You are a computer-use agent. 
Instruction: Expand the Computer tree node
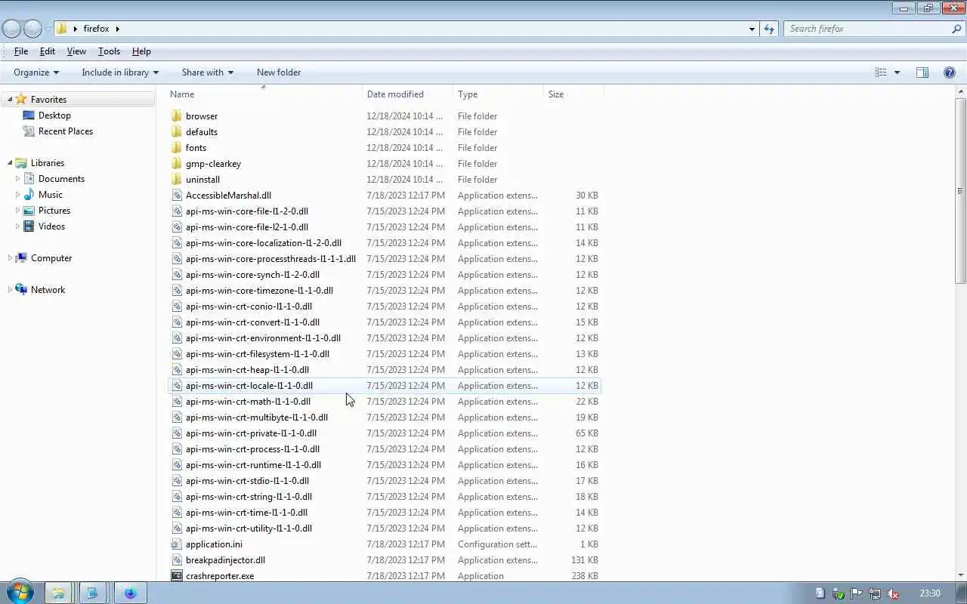pos(10,258)
